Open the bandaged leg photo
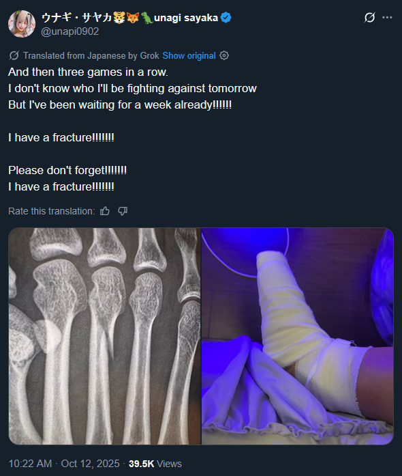The image size is (402, 476). pyautogui.click(x=298, y=336)
